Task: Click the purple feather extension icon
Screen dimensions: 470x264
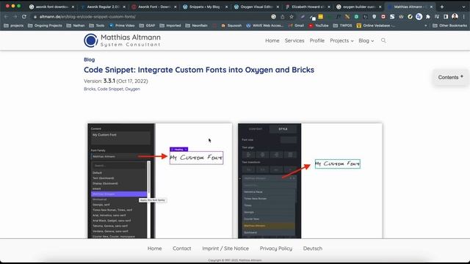Action: pos(303,17)
